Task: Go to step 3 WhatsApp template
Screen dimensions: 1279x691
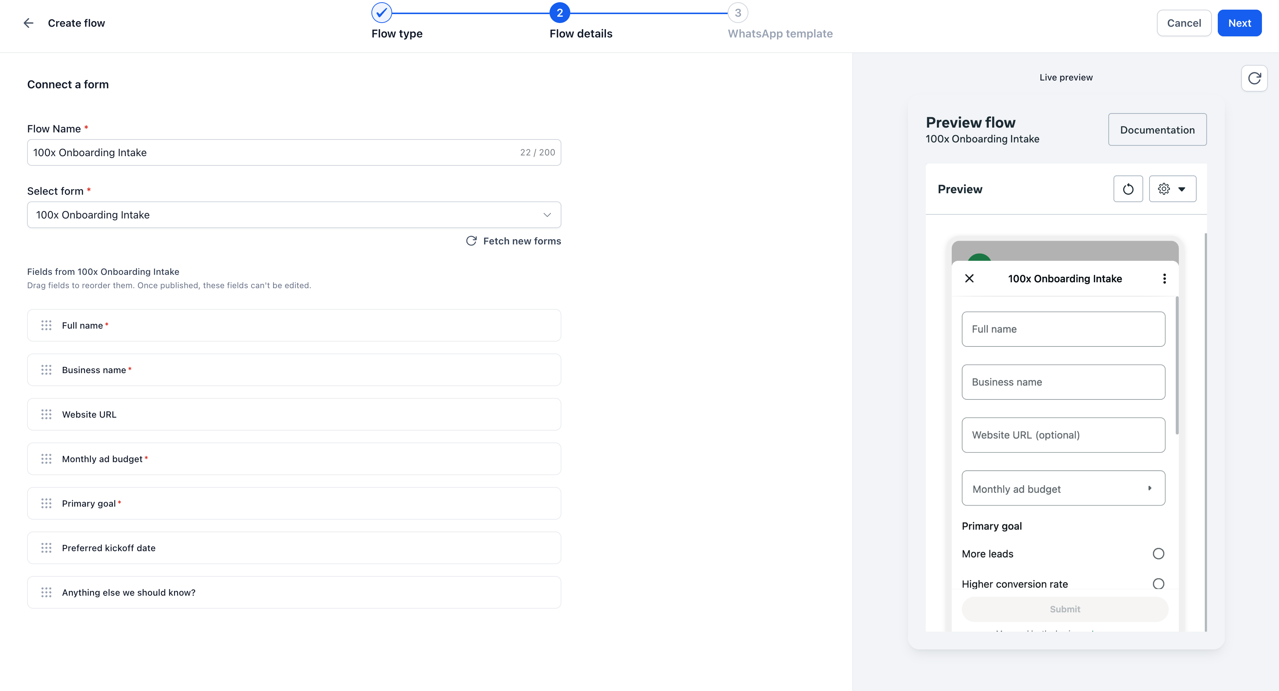Action: click(738, 13)
